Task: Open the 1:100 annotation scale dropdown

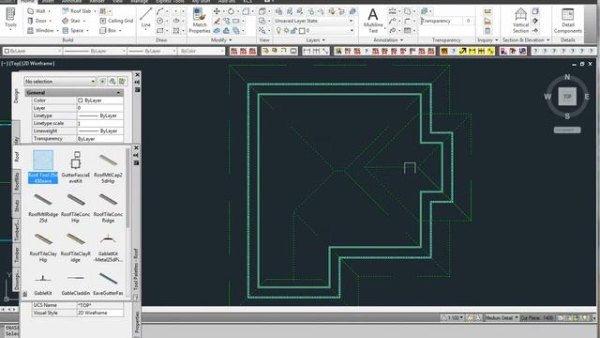Action: (x=453, y=317)
